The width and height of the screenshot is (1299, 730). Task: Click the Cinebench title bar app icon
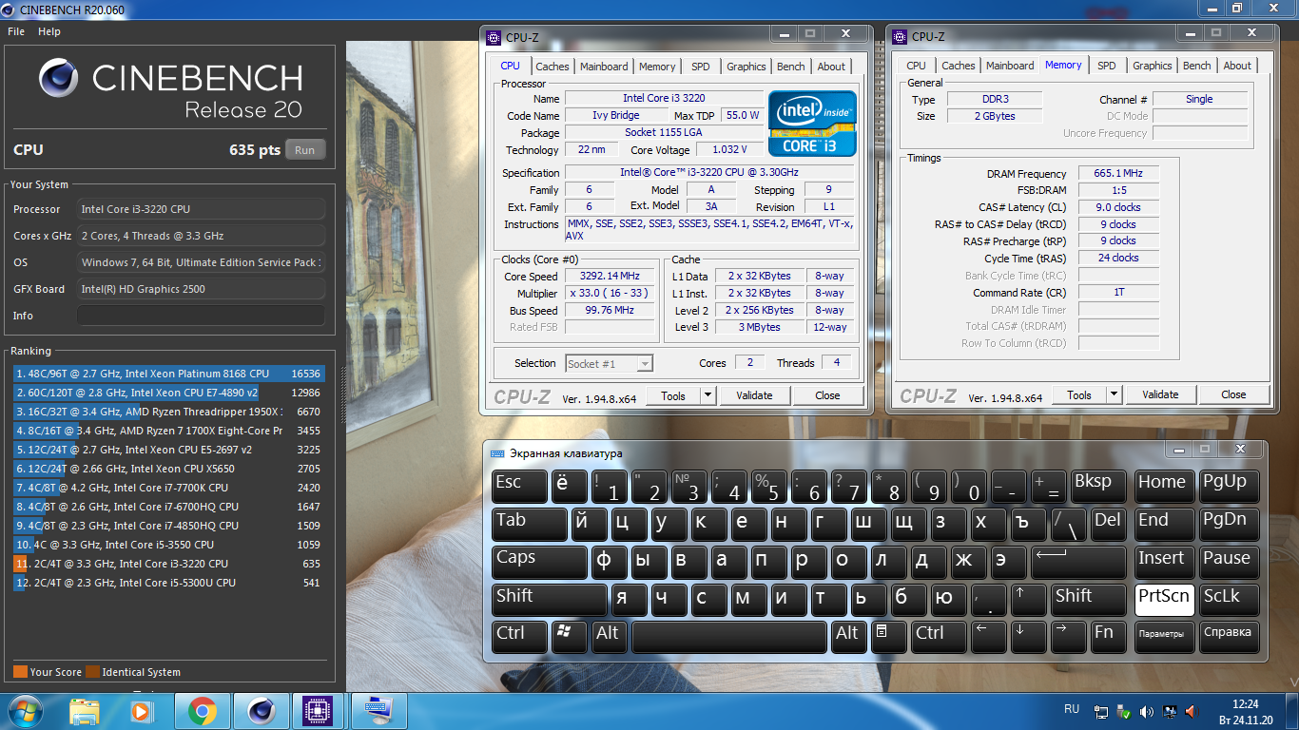point(10,10)
